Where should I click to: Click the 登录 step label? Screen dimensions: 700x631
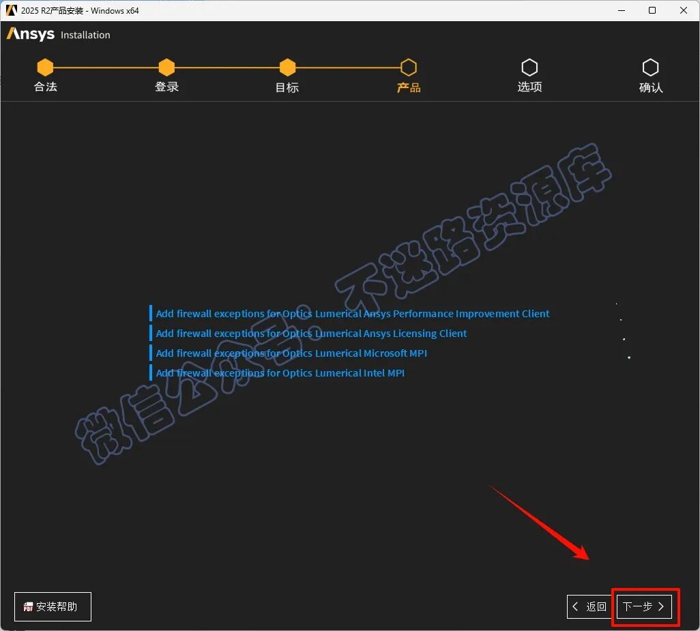coord(167,87)
